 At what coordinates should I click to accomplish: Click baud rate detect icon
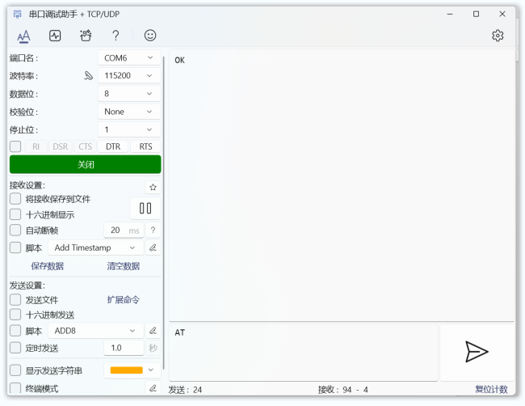pyautogui.click(x=89, y=76)
